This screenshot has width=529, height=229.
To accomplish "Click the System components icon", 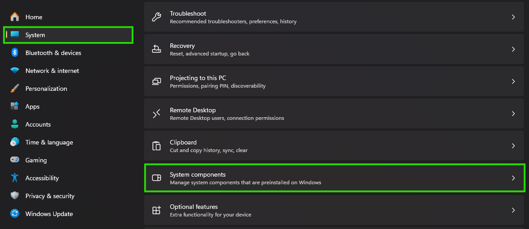I will 157,178.
